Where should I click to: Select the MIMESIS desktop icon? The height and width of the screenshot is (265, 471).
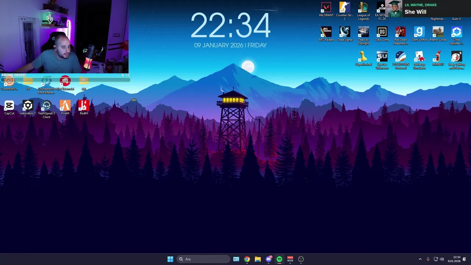438,59
